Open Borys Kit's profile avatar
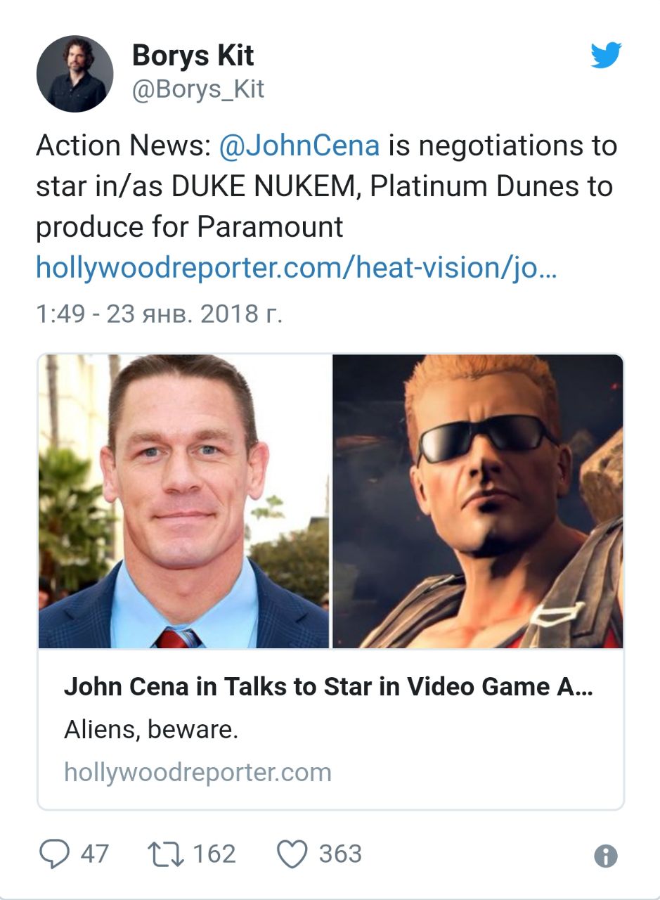The height and width of the screenshot is (900, 660). (x=75, y=74)
